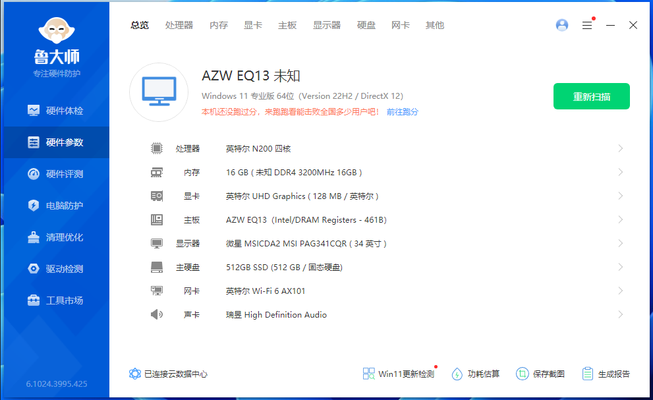Open 工具市场 in the sidebar
This screenshot has height=400, width=653.
click(56, 301)
